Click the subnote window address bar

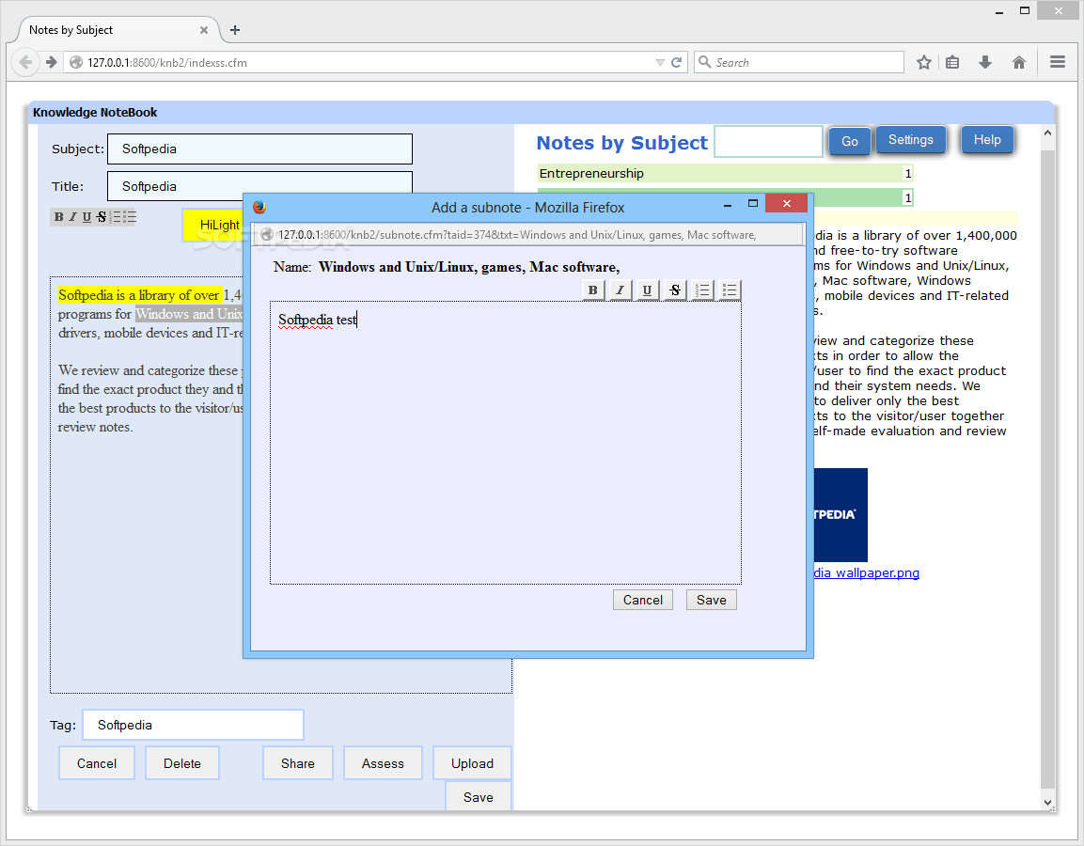(x=528, y=235)
